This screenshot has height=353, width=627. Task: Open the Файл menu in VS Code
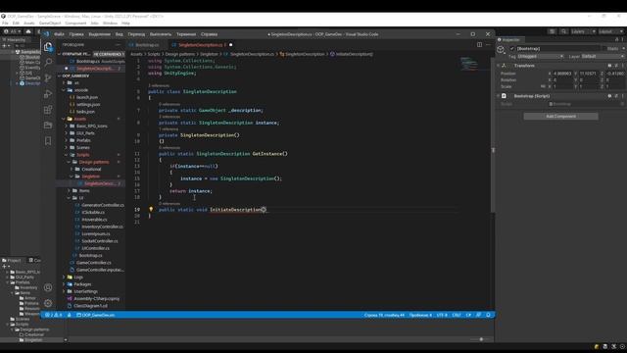click(59, 34)
